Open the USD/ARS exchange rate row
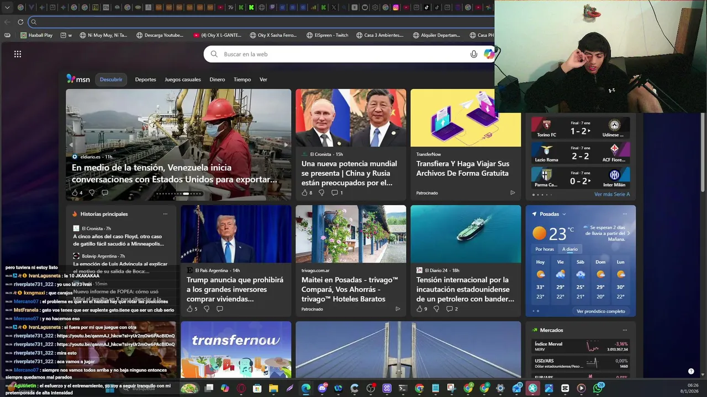Viewport: 707px width, 397px height. pyautogui.click(x=581, y=363)
